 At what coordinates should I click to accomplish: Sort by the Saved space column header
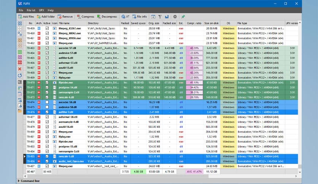(x=138, y=23)
